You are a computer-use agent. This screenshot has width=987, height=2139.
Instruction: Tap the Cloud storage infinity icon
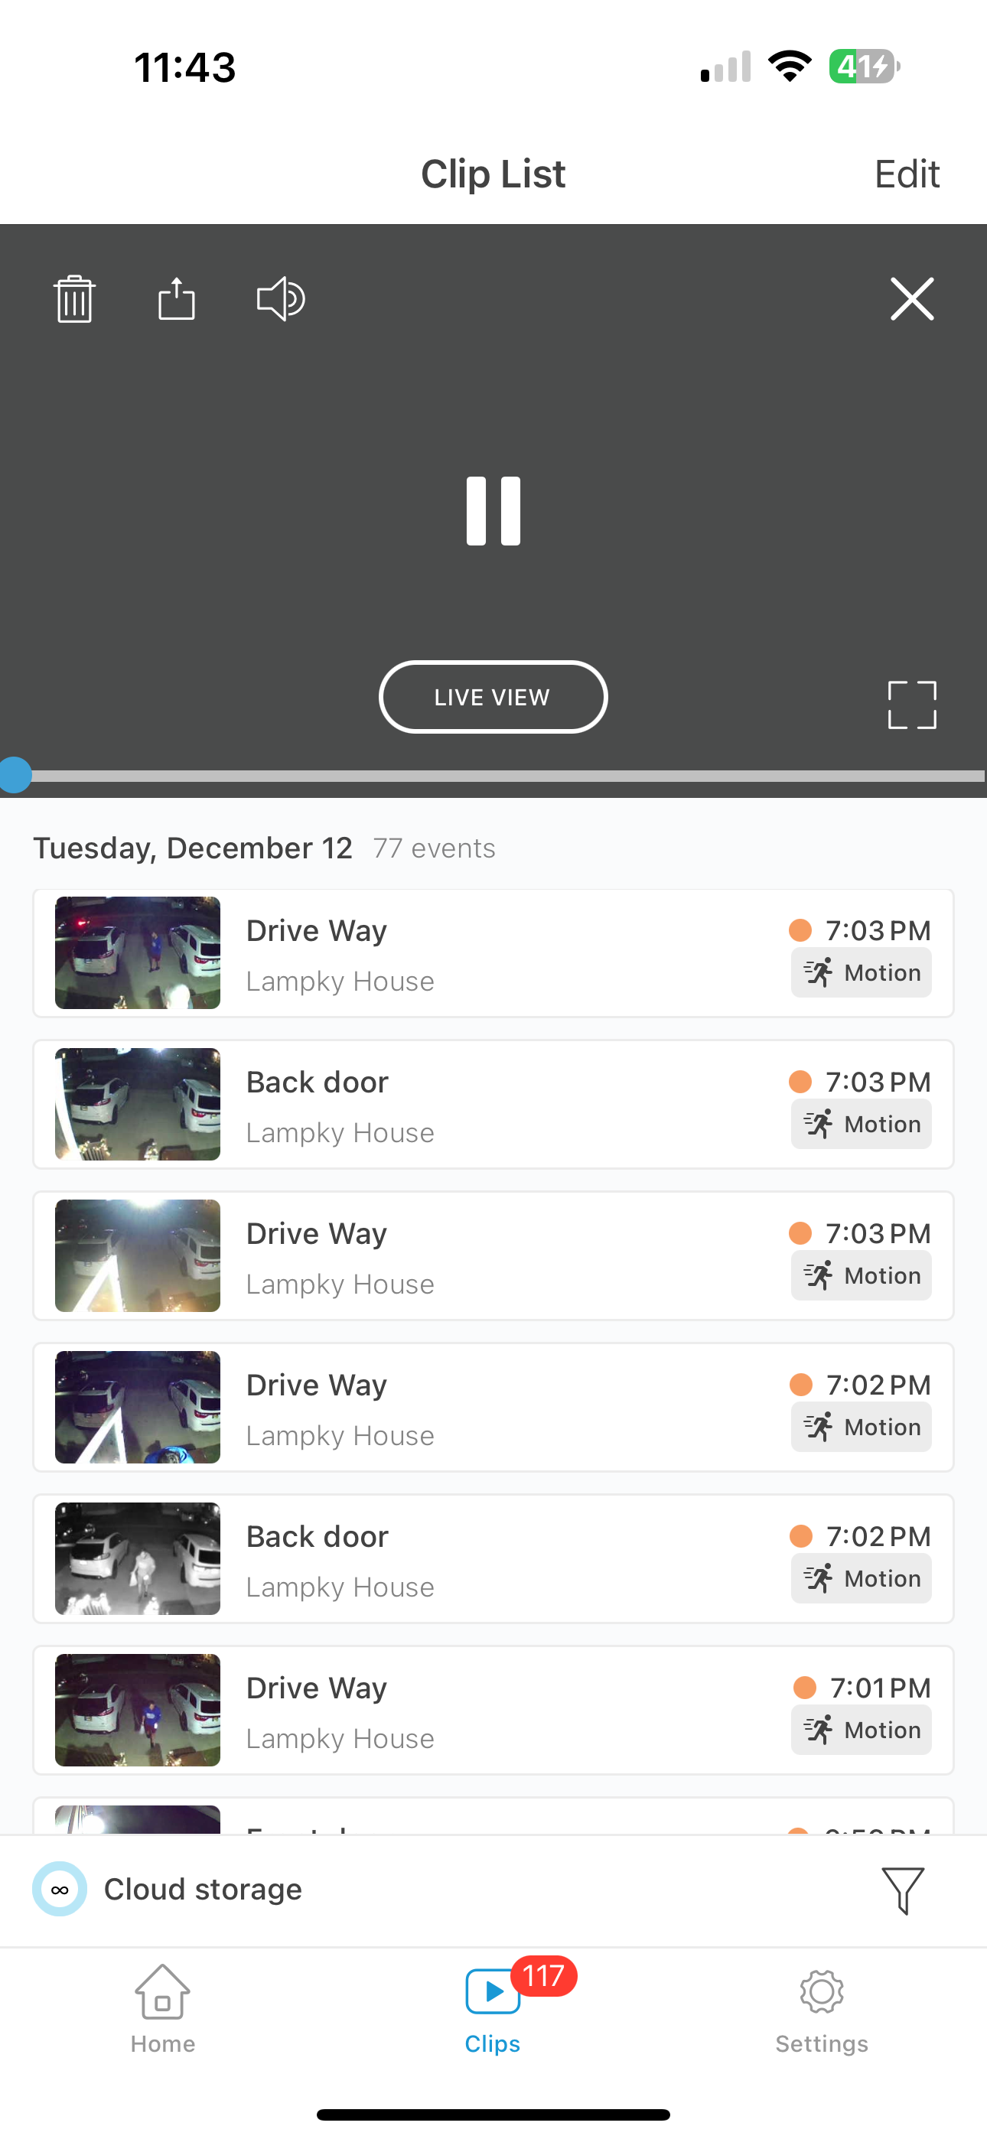(60, 1890)
